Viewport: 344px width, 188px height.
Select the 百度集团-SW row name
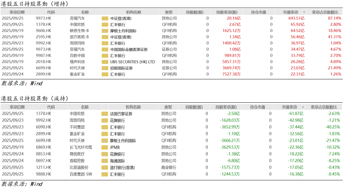(79, 174)
